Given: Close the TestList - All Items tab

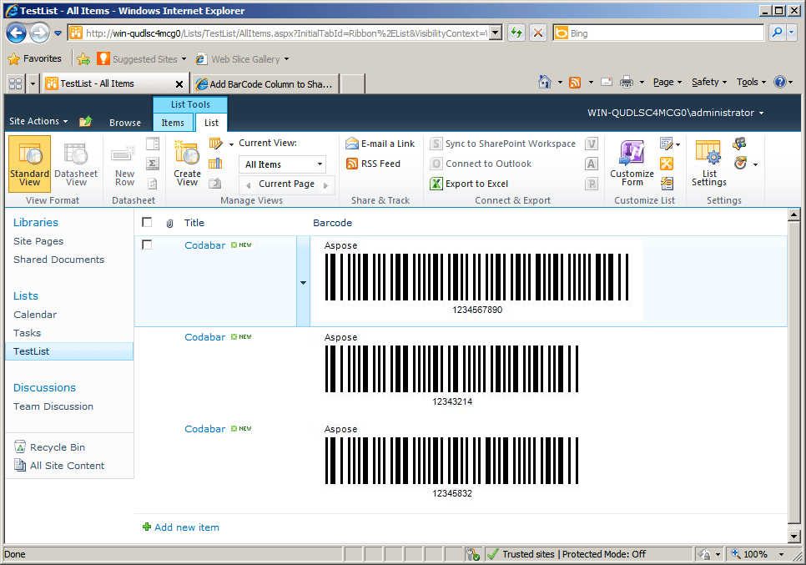Looking at the screenshot, I should 179,83.
